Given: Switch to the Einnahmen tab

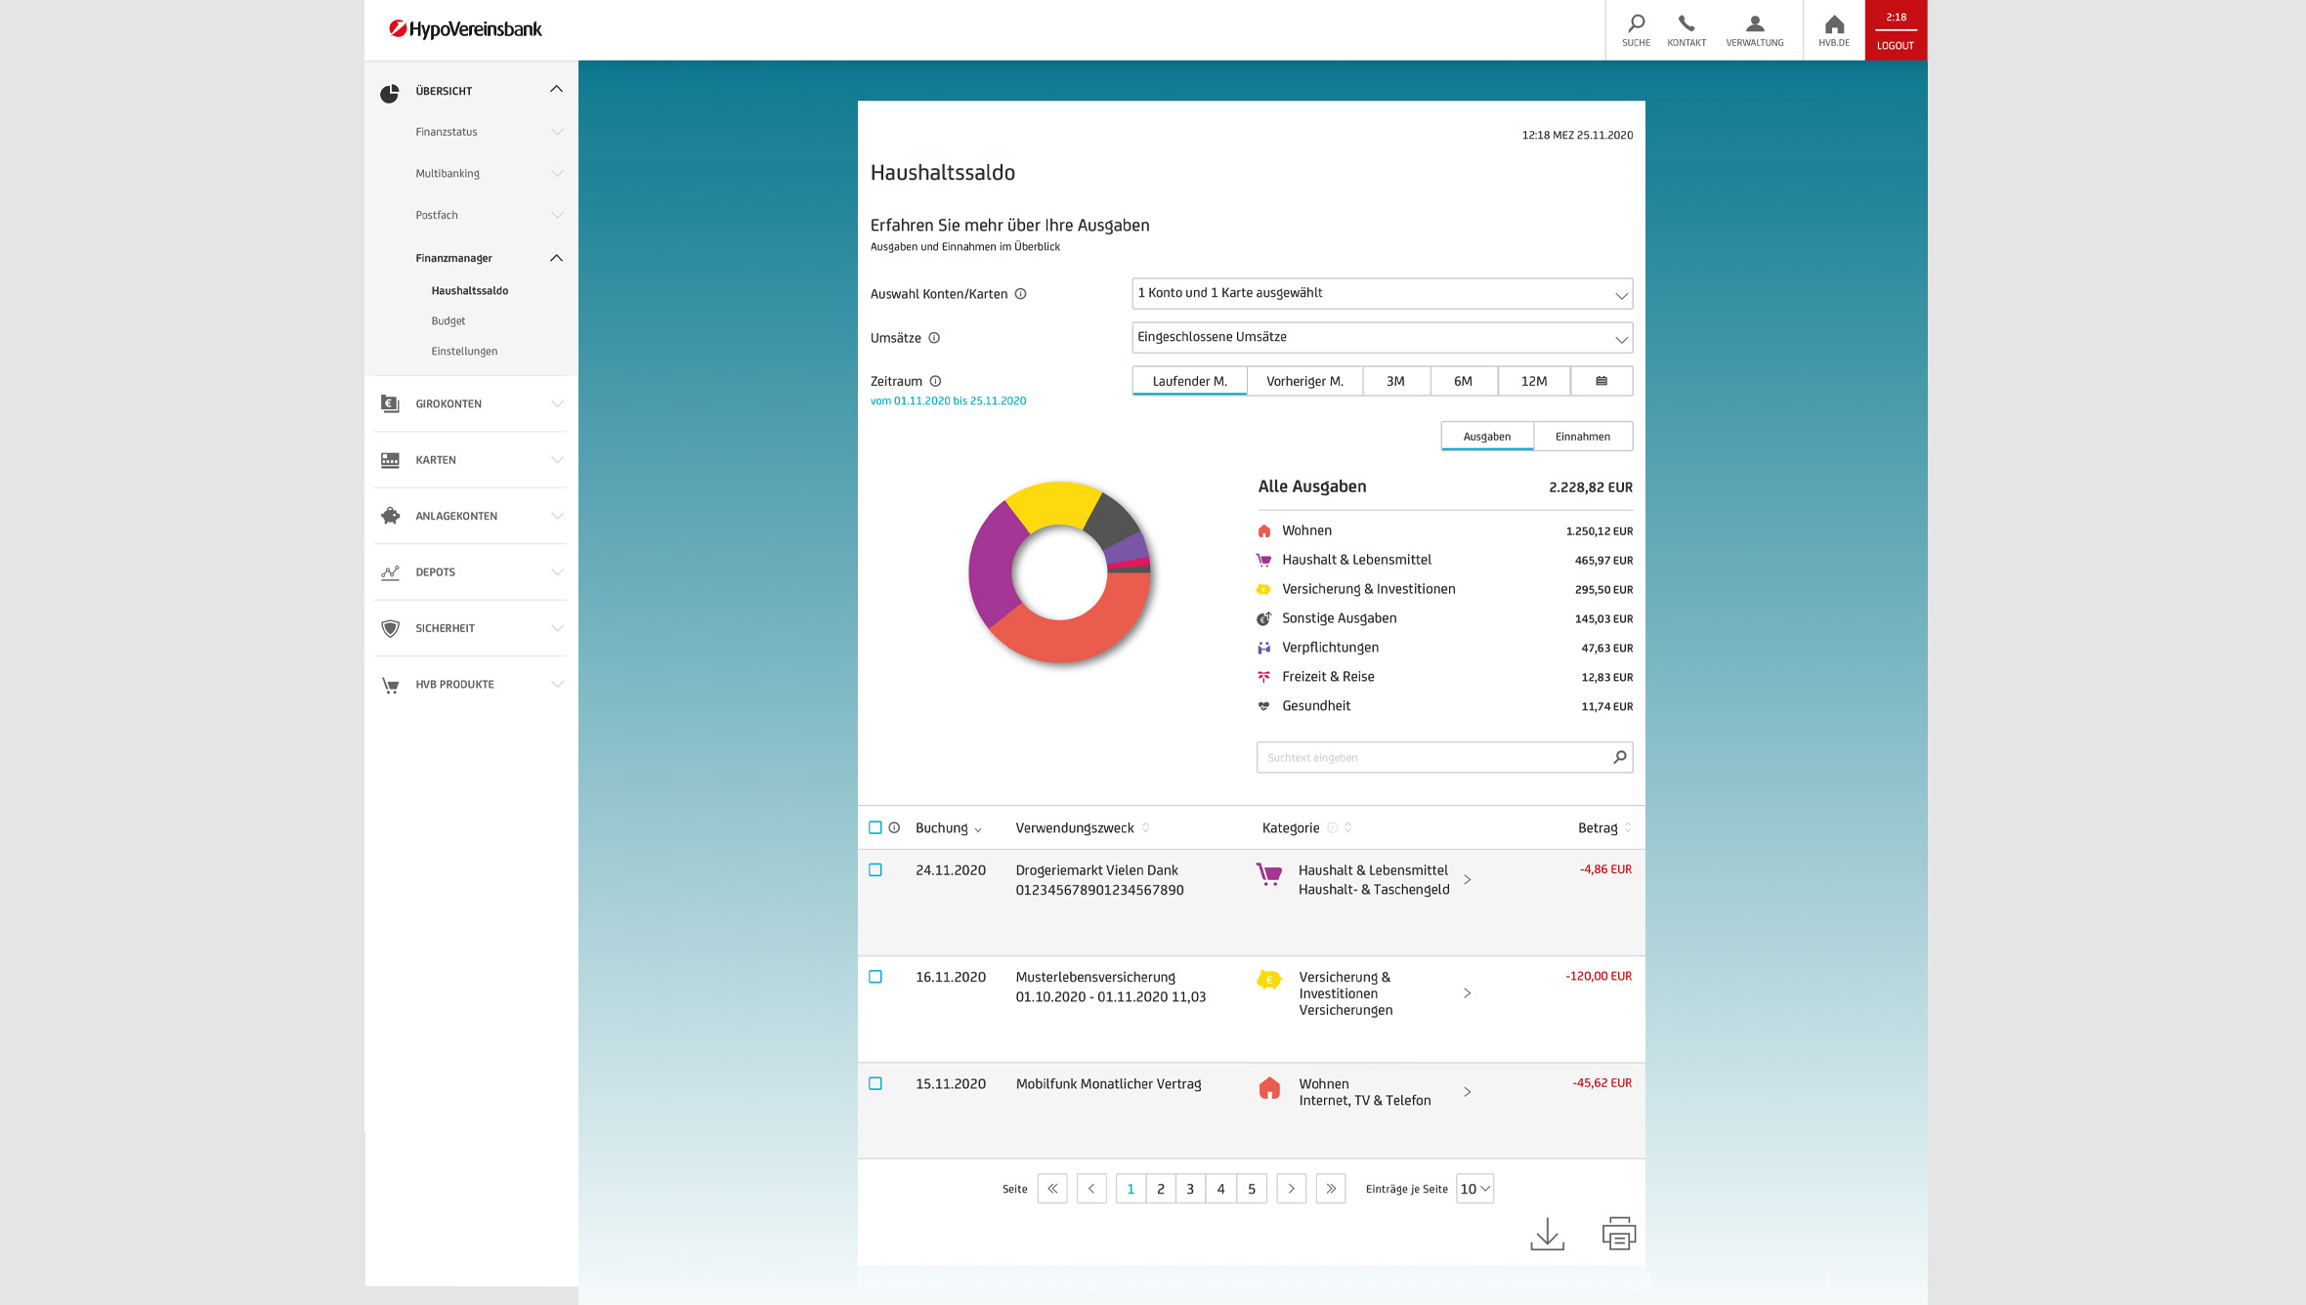Looking at the screenshot, I should [x=1583, y=437].
